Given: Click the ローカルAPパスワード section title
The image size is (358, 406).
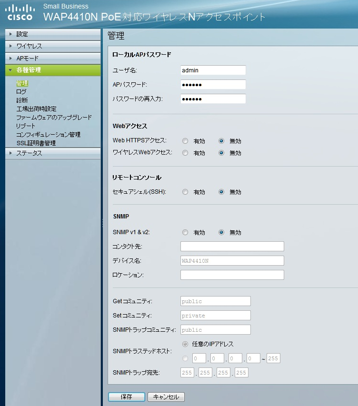Looking at the screenshot, I should click(142, 55).
